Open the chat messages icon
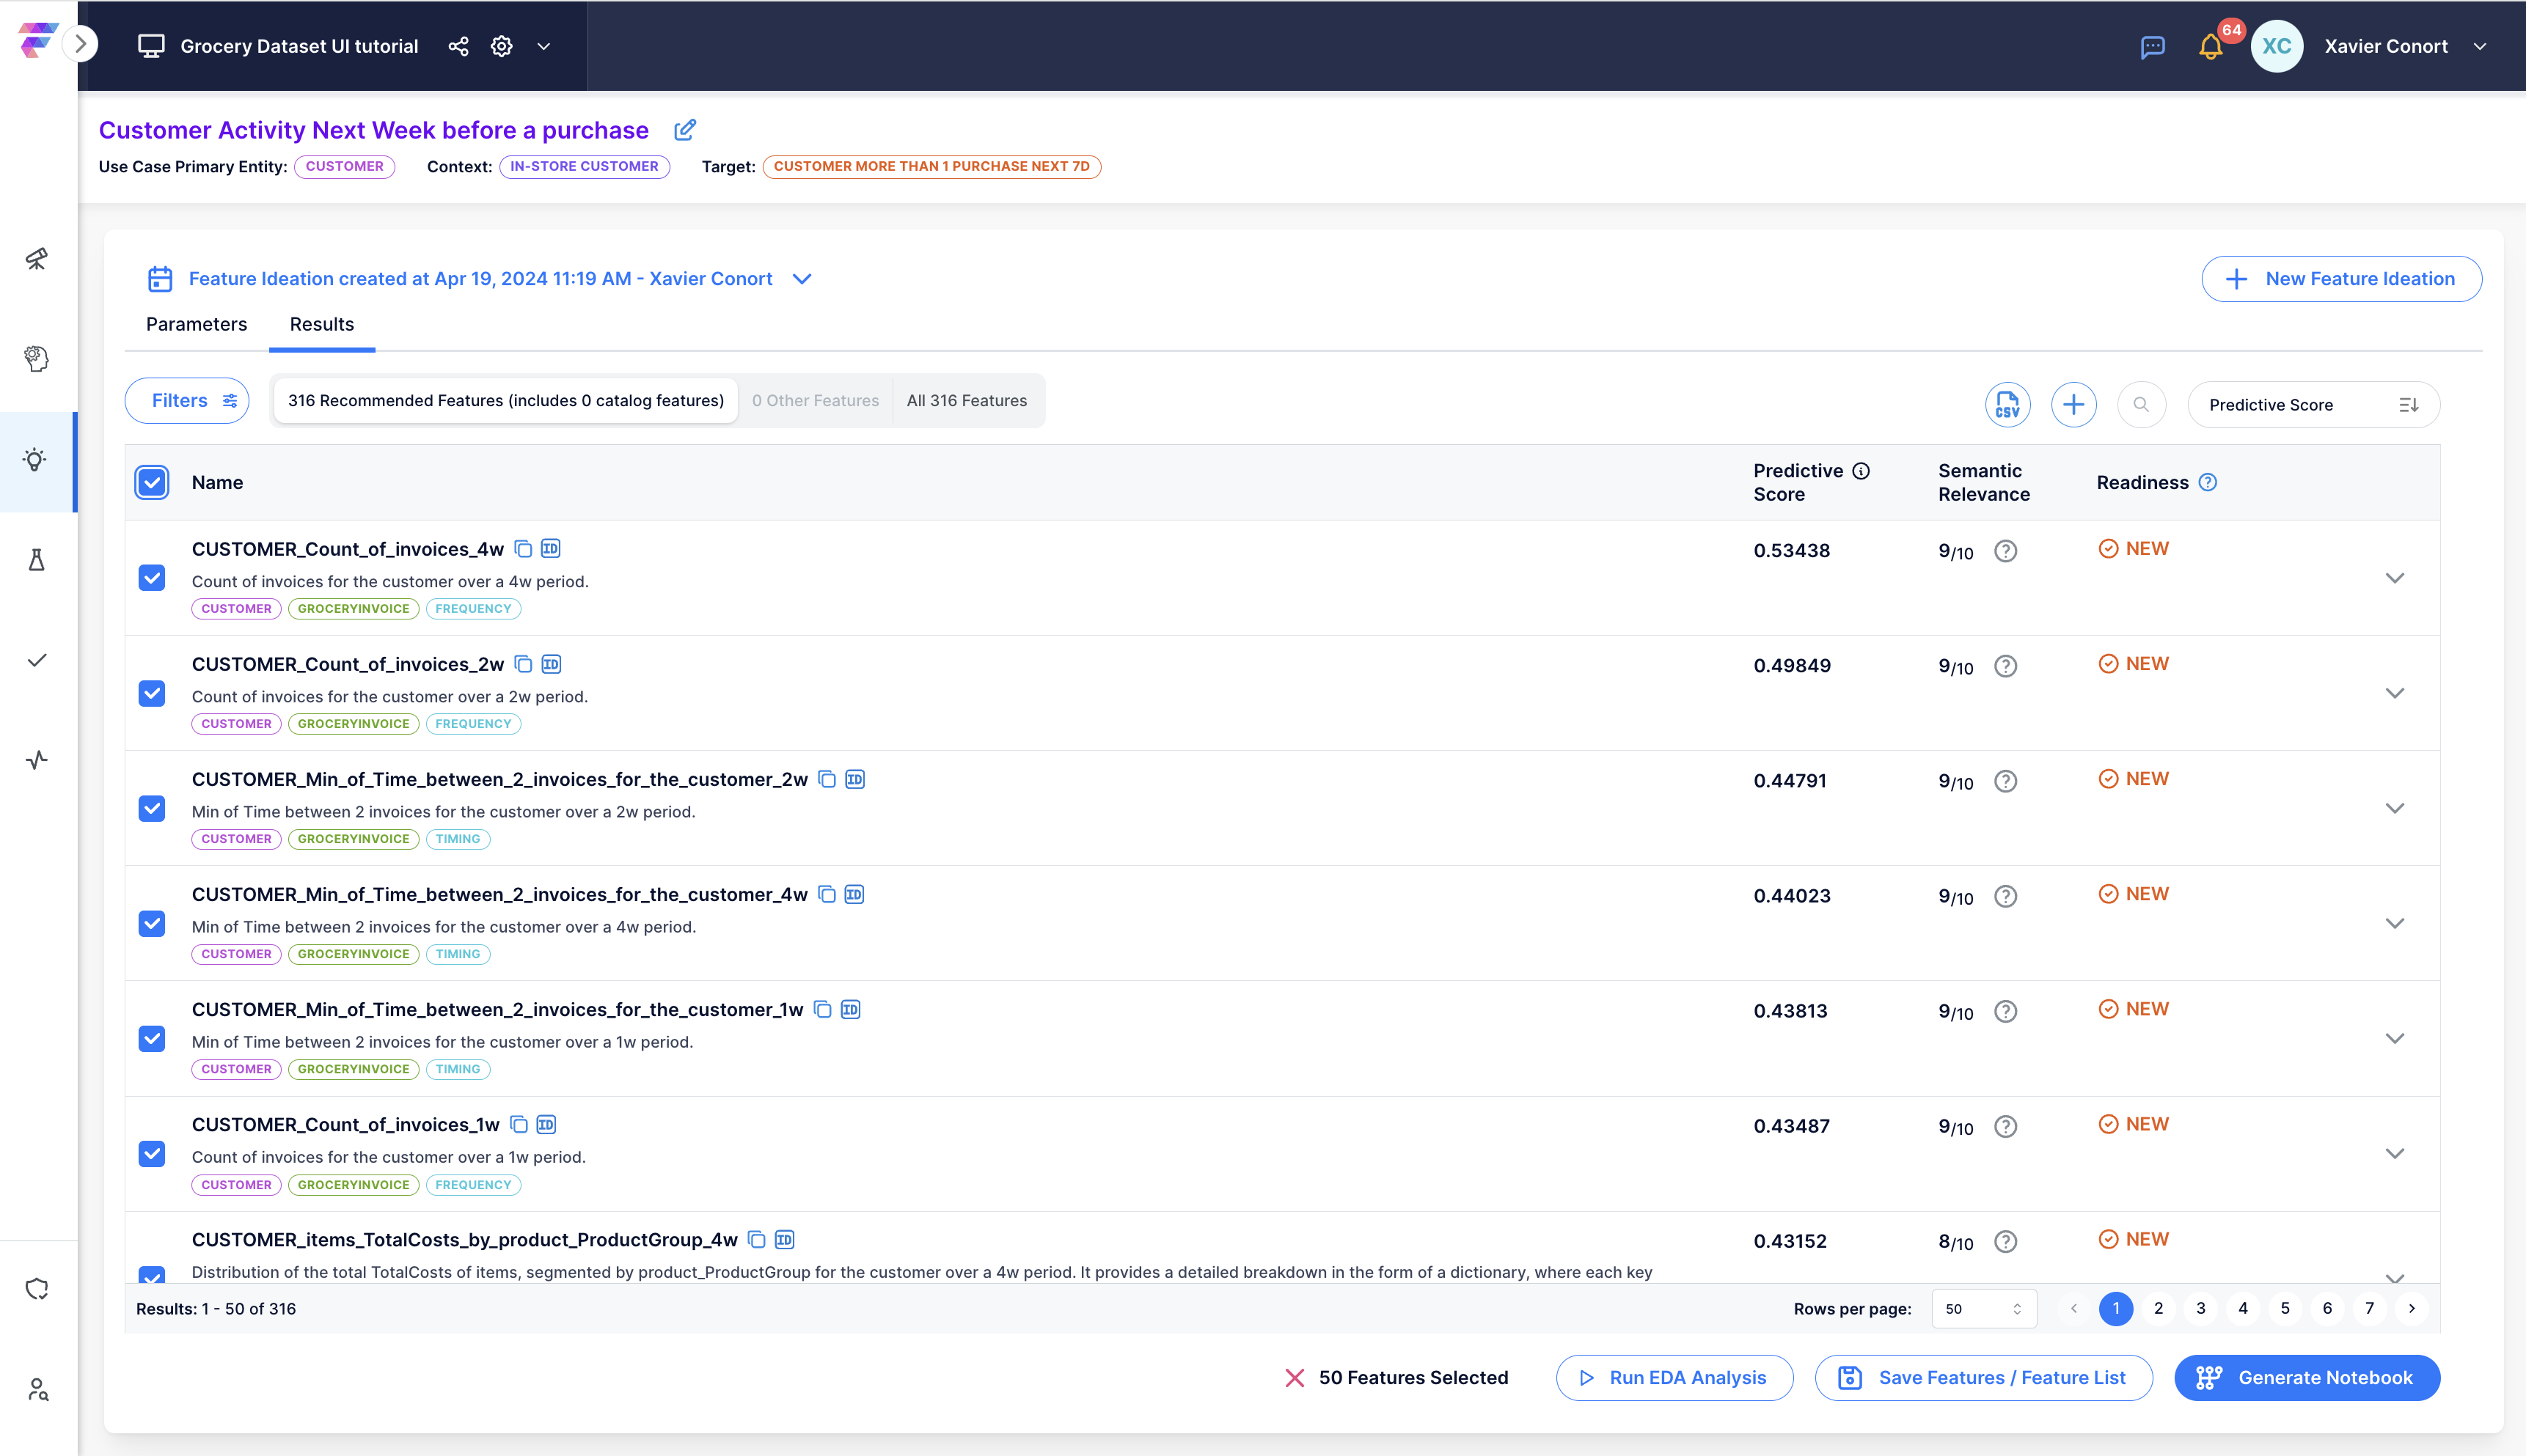The width and height of the screenshot is (2526, 1456). point(2153,47)
